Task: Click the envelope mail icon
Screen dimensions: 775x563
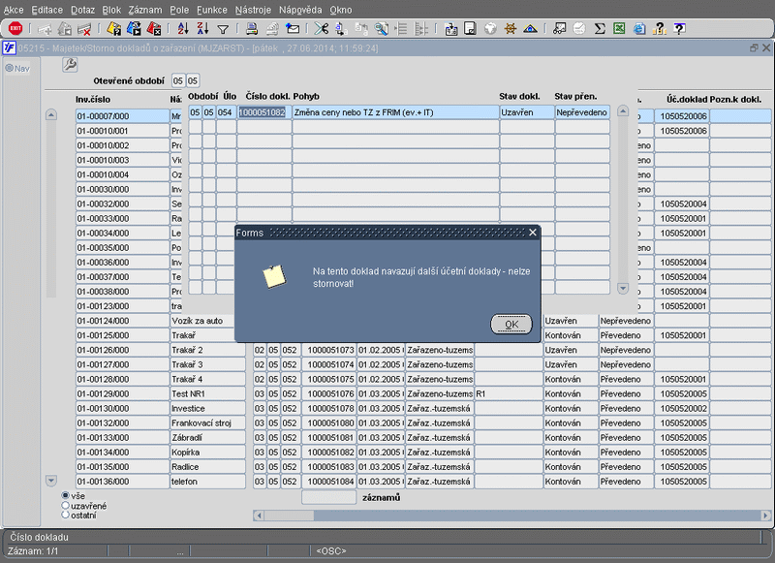Action: 293,29
